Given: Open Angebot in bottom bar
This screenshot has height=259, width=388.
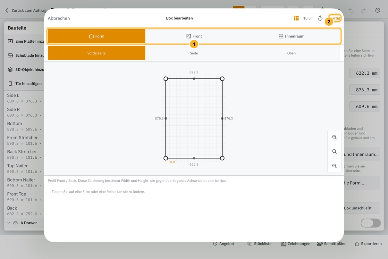Looking at the screenshot, I should coord(224,244).
